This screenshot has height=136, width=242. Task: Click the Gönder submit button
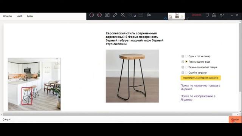coord(235,119)
